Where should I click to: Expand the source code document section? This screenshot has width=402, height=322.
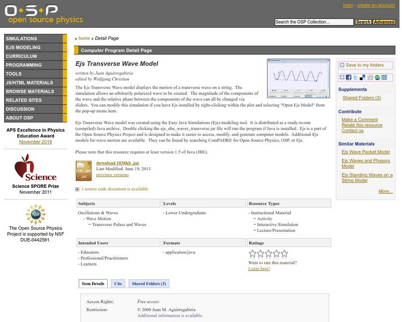(x=77, y=189)
